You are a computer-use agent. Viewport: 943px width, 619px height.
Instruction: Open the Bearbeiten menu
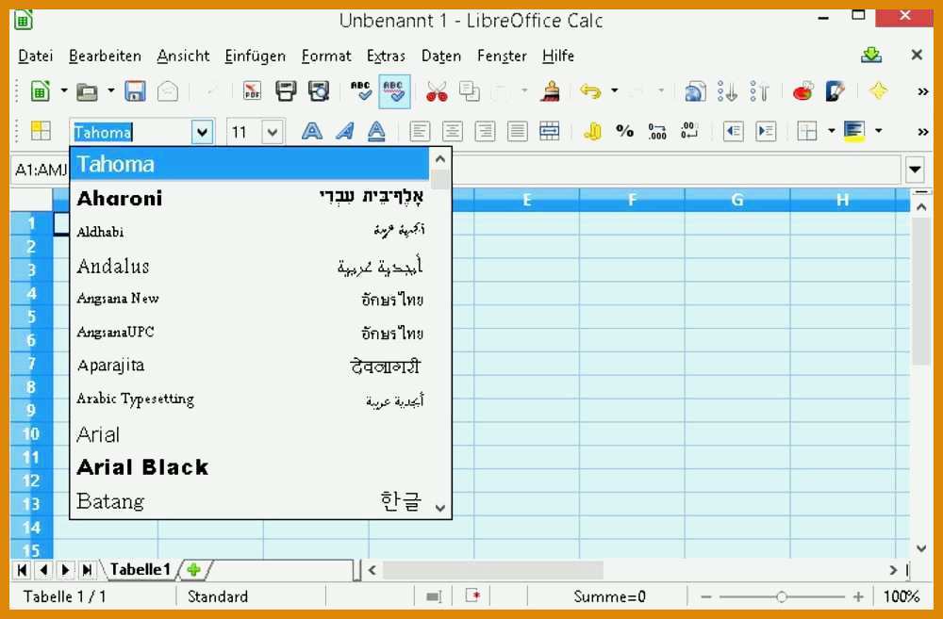106,56
